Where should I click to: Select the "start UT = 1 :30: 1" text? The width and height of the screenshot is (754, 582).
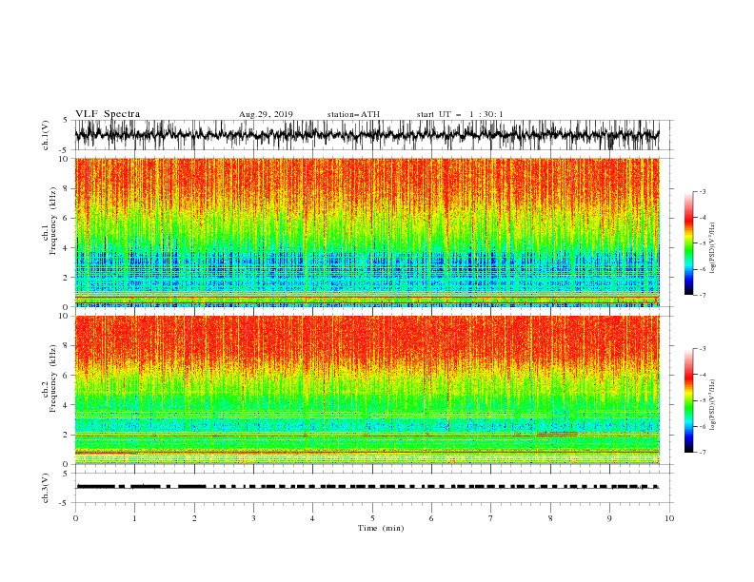(x=459, y=114)
